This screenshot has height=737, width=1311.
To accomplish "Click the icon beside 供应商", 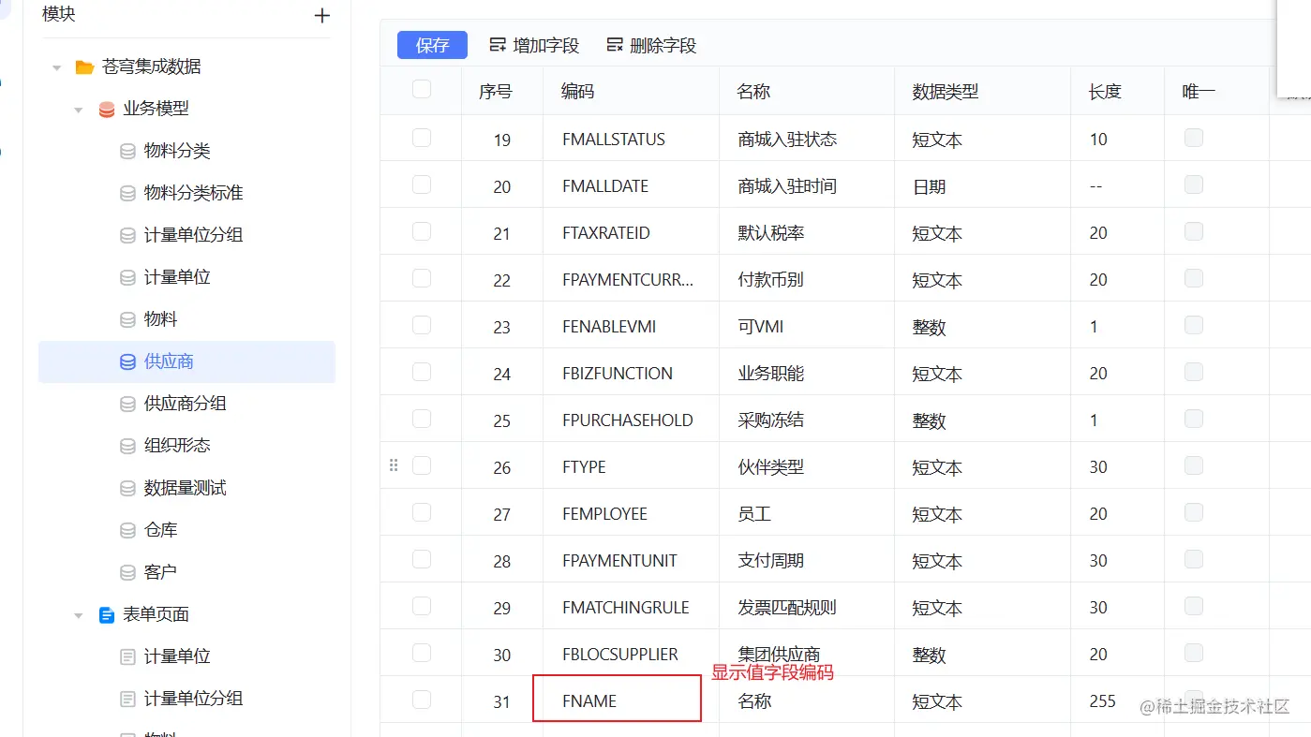I will tap(128, 361).
